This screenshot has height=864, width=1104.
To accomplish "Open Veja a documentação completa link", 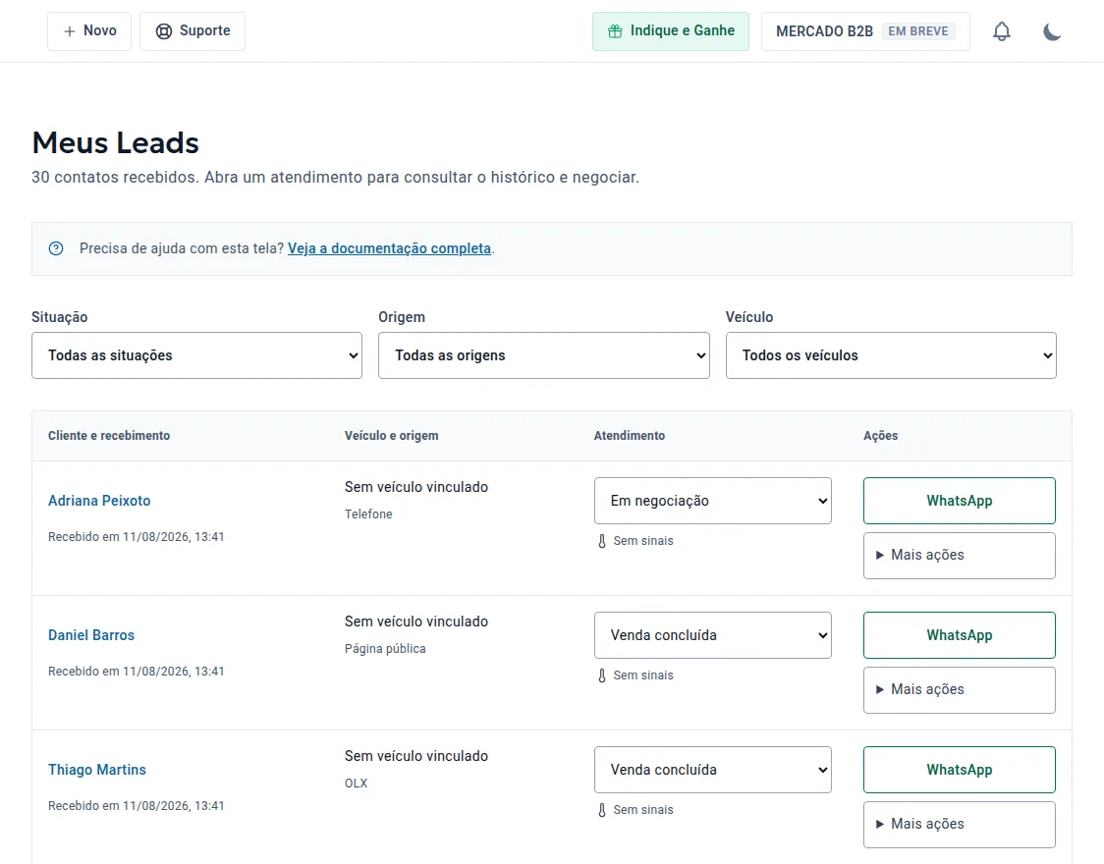I will click(389, 248).
